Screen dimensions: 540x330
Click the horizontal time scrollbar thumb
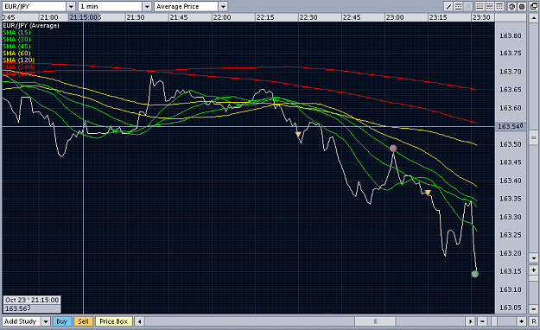(x=375, y=321)
